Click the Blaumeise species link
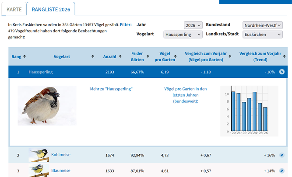Image resolution: width=292 pixels, height=177 pixels. coord(61,170)
